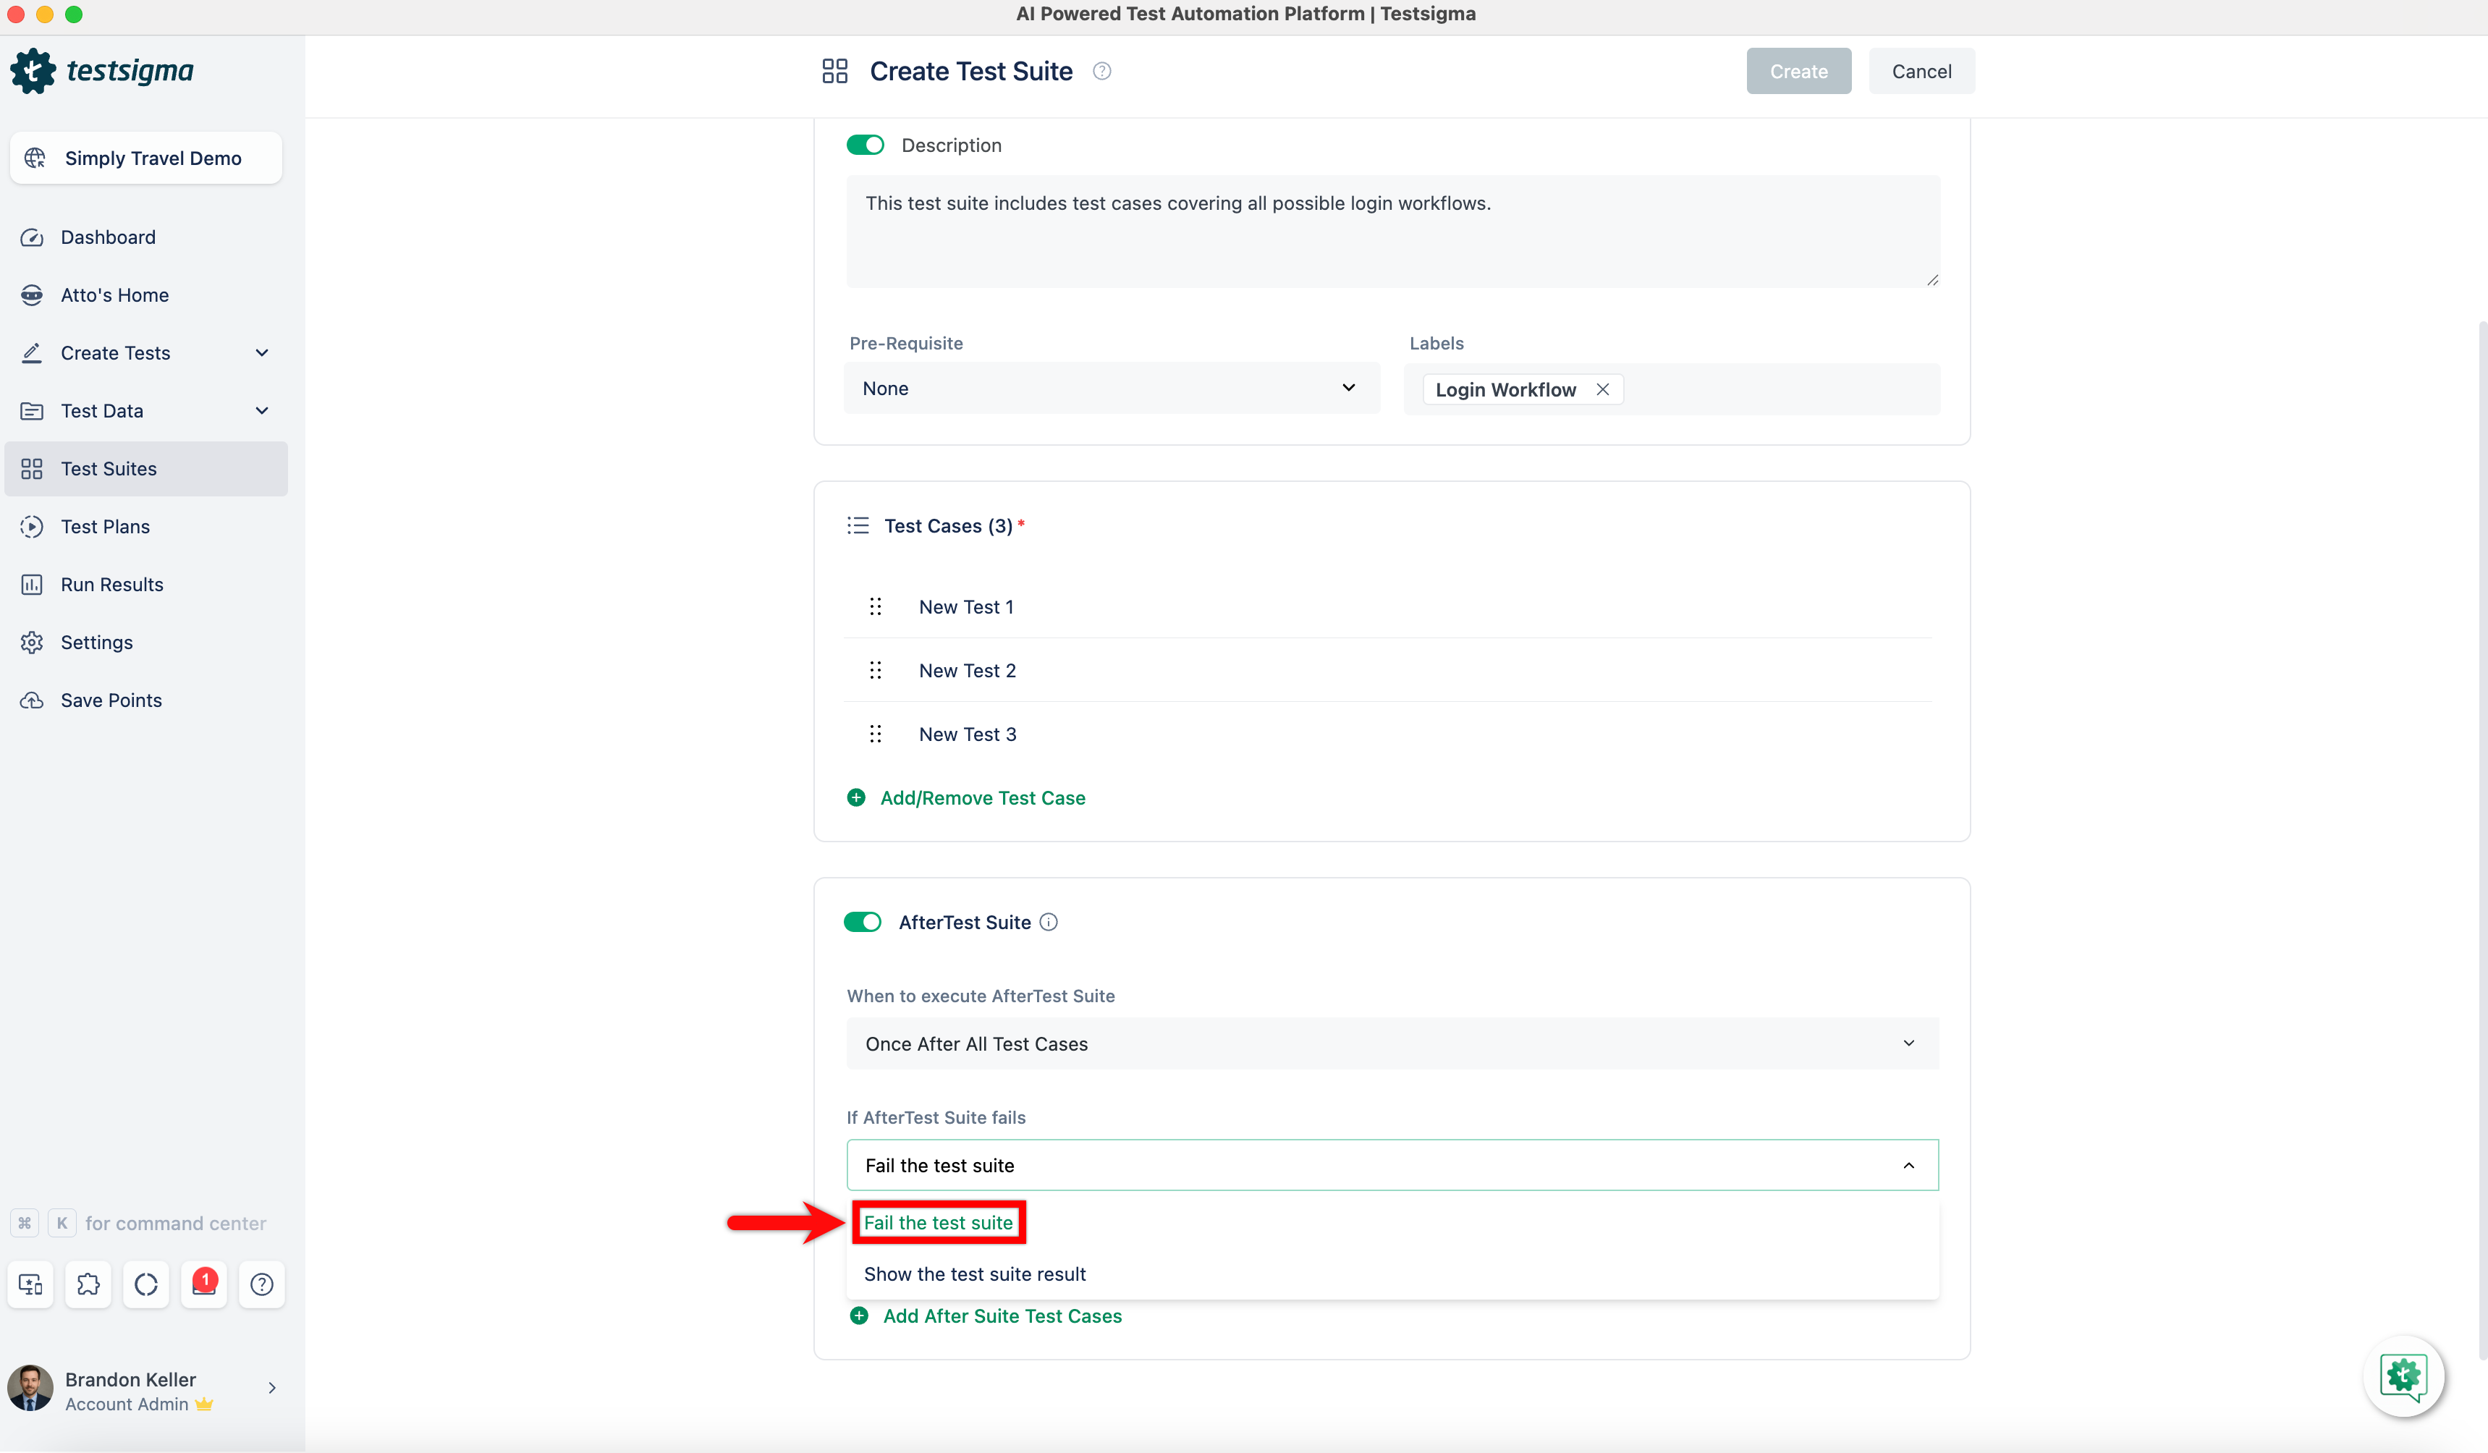Image resolution: width=2488 pixels, height=1453 pixels.
Task: Select Show the test suite result option
Action: [975, 1274]
